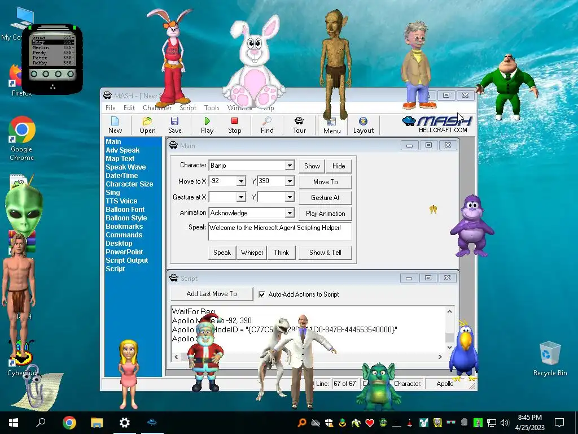This screenshot has width=578, height=434.
Task: Click the New toolbar icon
Action: 115,125
